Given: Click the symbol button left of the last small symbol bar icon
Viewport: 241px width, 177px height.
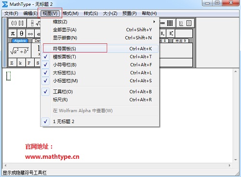Looking at the screenshot, I should pyautogui.click(x=162, y=34).
